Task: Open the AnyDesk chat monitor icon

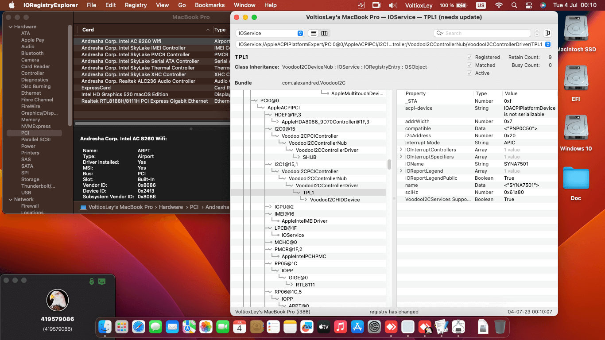Action: tap(102, 281)
